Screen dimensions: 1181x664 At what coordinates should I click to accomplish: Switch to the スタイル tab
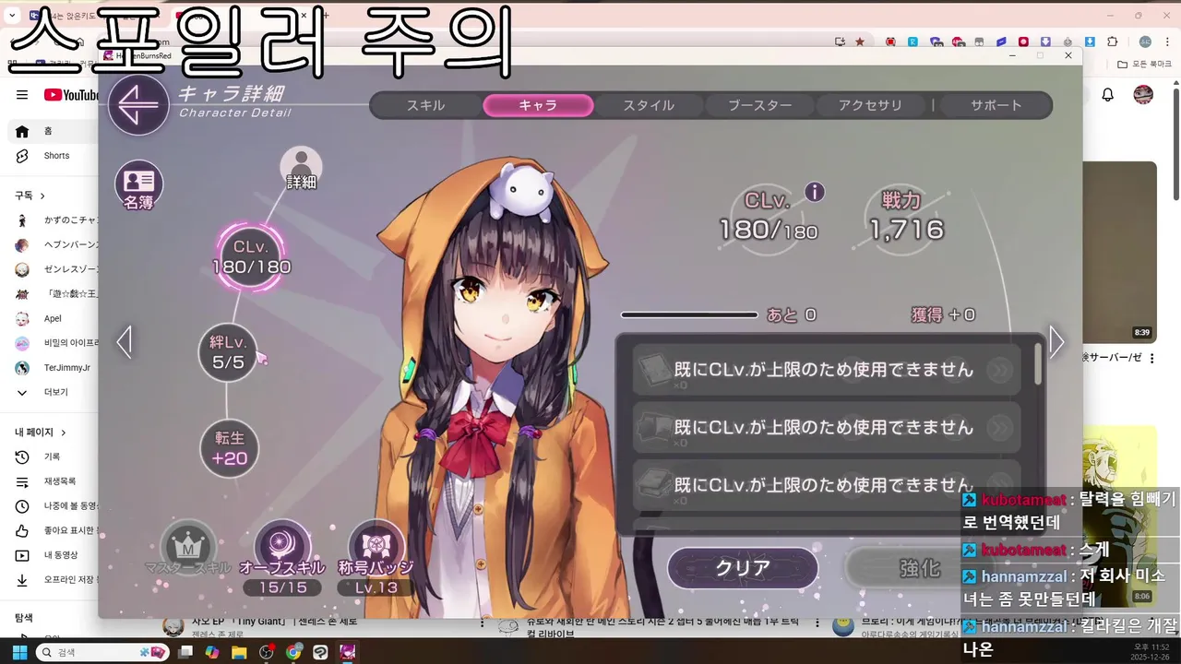pos(649,105)
